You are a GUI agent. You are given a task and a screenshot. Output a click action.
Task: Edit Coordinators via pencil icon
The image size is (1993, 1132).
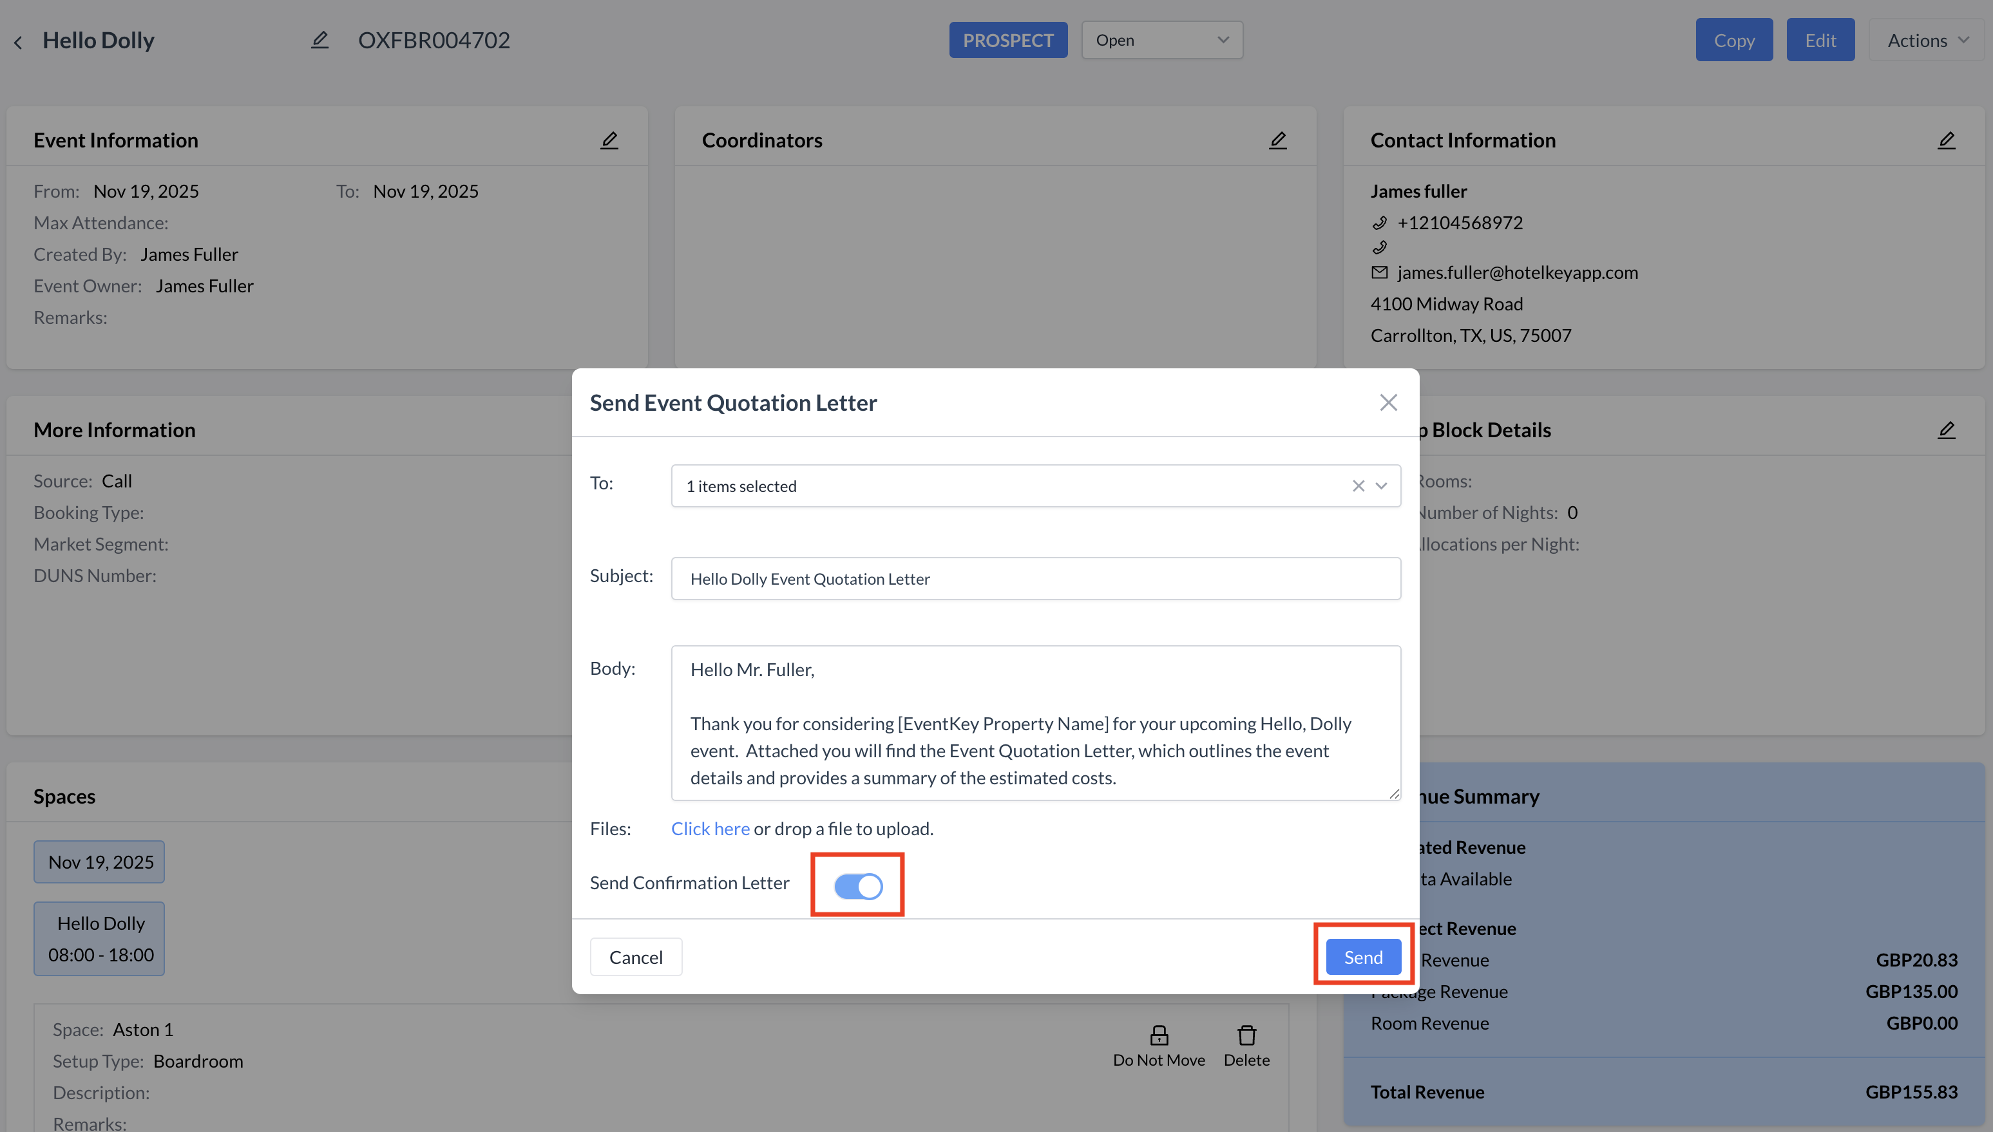click(1277, 140)
